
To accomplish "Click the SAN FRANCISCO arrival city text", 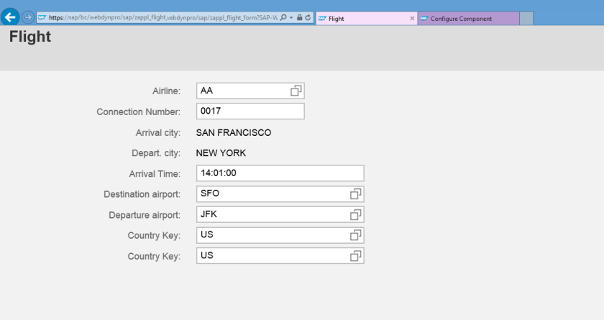I will (x=234, y=133).
